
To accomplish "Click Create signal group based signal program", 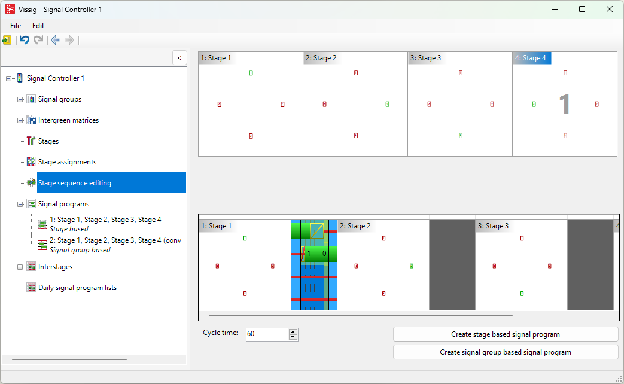I will [x=505, y=352].
